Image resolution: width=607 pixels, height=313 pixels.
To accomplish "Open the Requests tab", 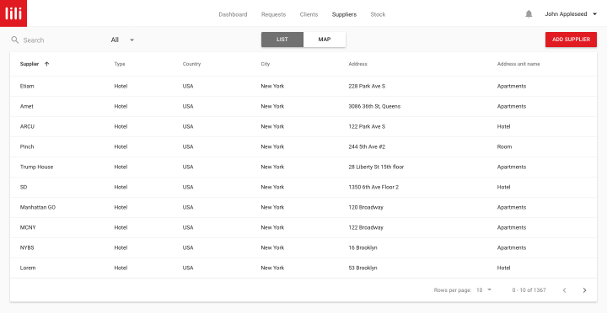I will pyautogui.click(x=273, y=14).
